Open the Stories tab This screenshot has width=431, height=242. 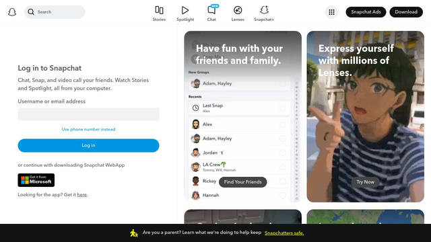159,13
